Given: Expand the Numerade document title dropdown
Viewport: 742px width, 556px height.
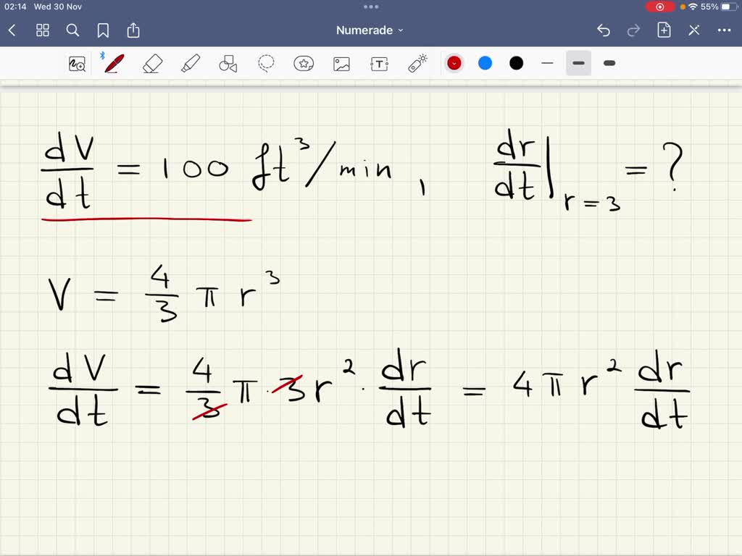Looking at the screenshot, I should coord(370,30).
